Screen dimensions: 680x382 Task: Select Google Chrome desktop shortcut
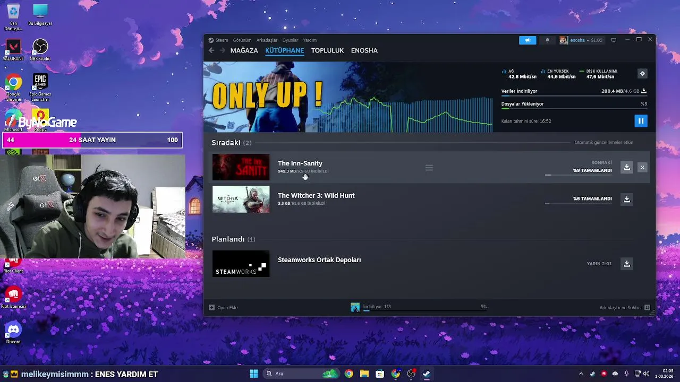[x=13, y=88]
